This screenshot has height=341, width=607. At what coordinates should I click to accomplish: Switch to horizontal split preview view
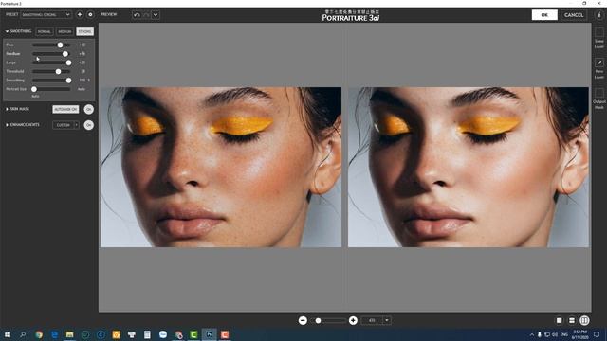(571, 320)
